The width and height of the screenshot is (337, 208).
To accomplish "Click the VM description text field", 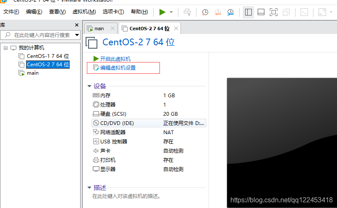I will [x=126, y=196].
